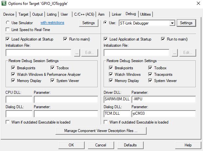Confirm dialog with OK button
Image resolution: width=203 pixels, height=151 pixels.
(x=71, y=145)
